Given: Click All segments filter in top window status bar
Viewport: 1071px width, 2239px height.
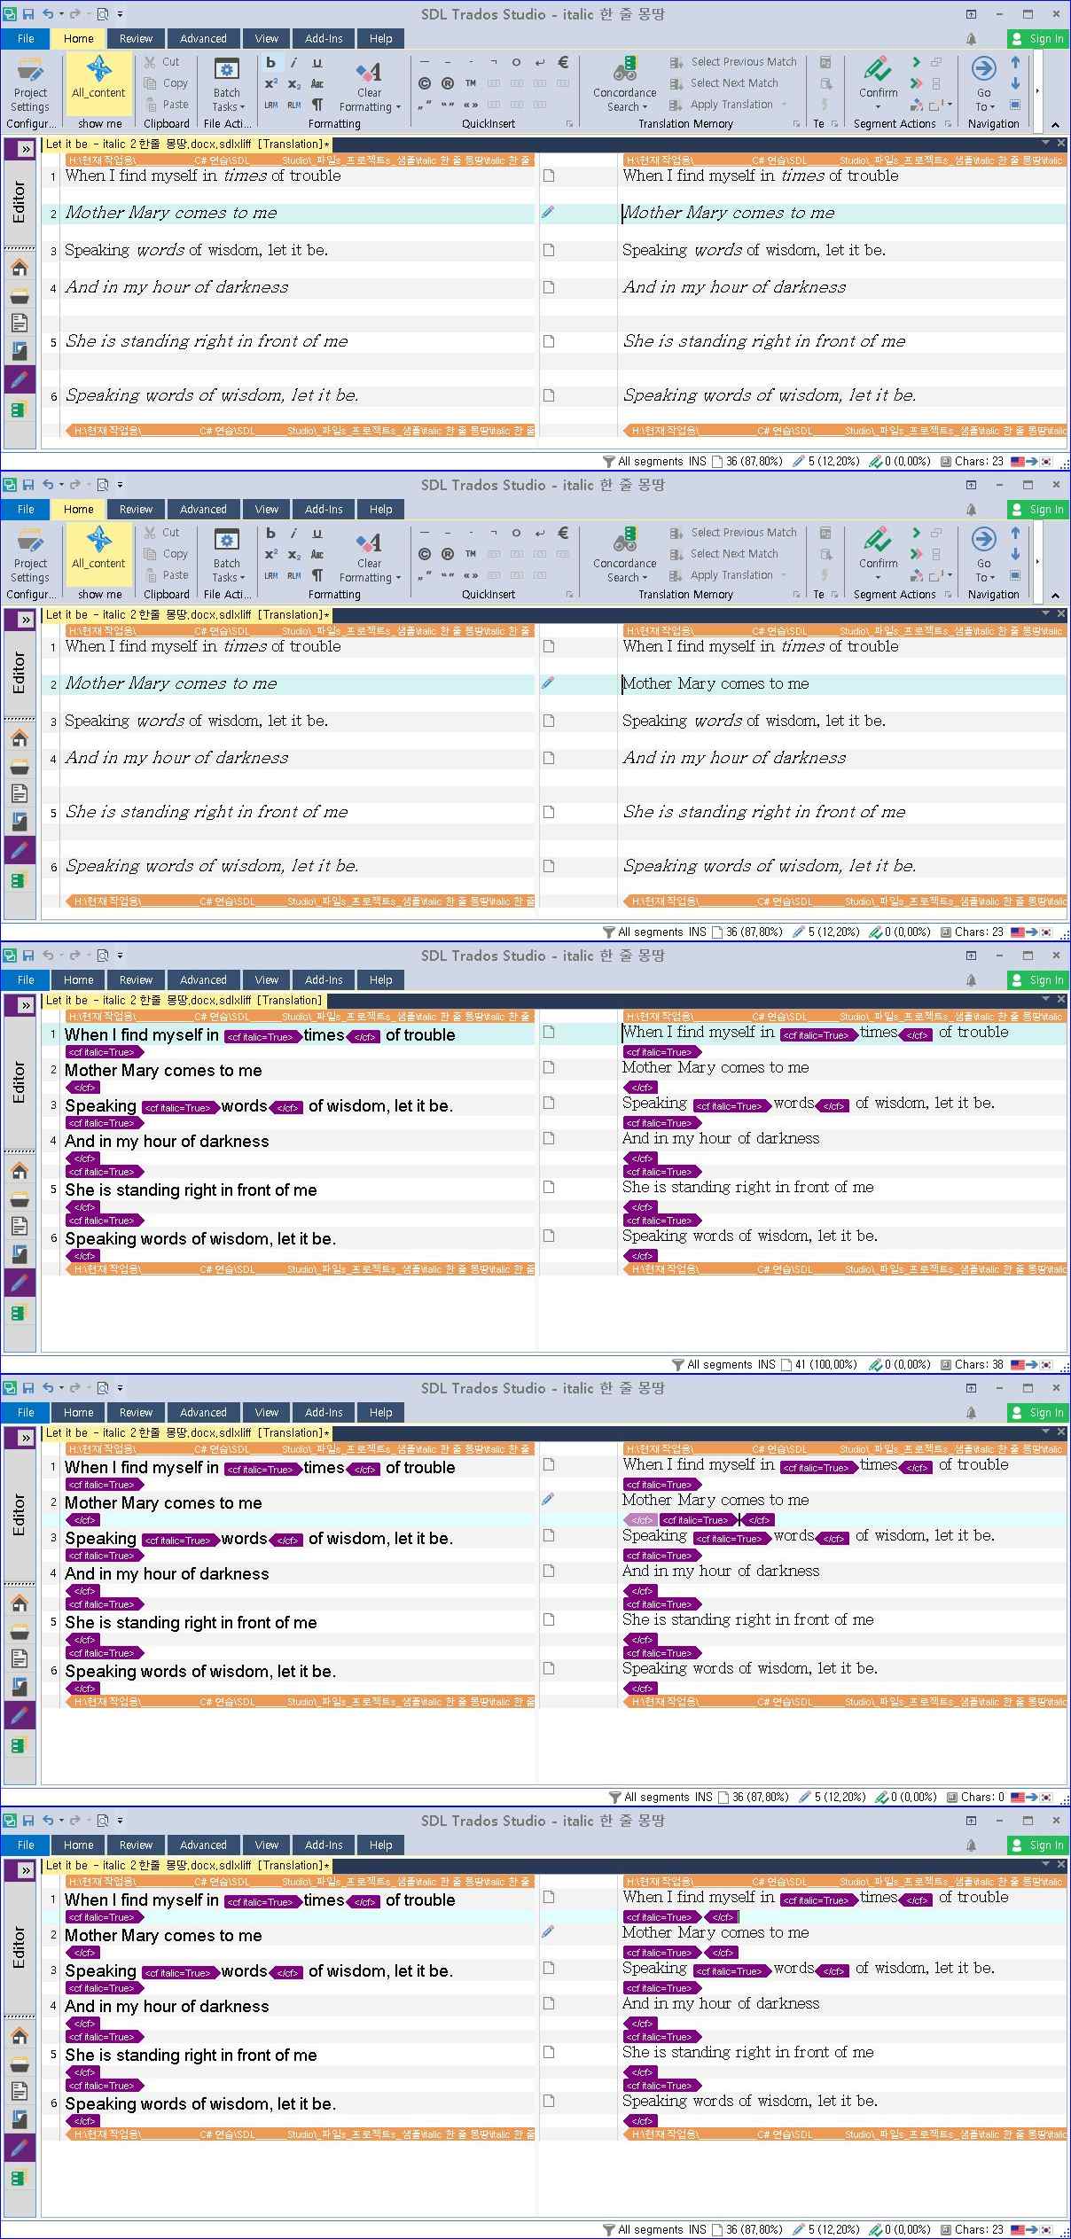Looking at the screenshot, I should 643,462.
